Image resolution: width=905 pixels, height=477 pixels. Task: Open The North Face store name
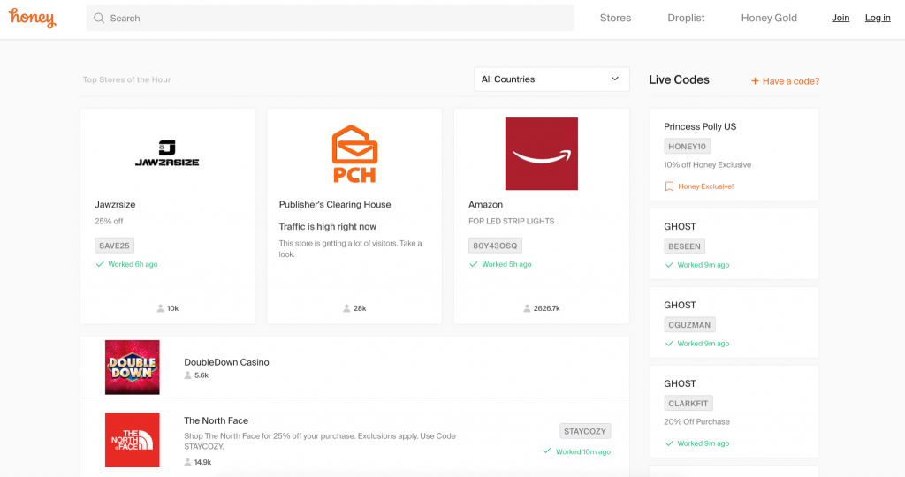point(216,420)
